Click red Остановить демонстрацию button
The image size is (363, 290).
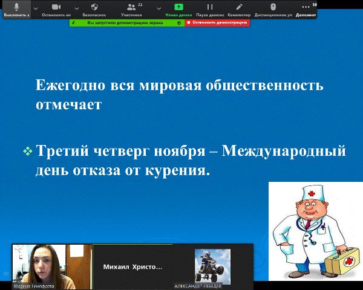pyautogui.click(x=217, y=22)
